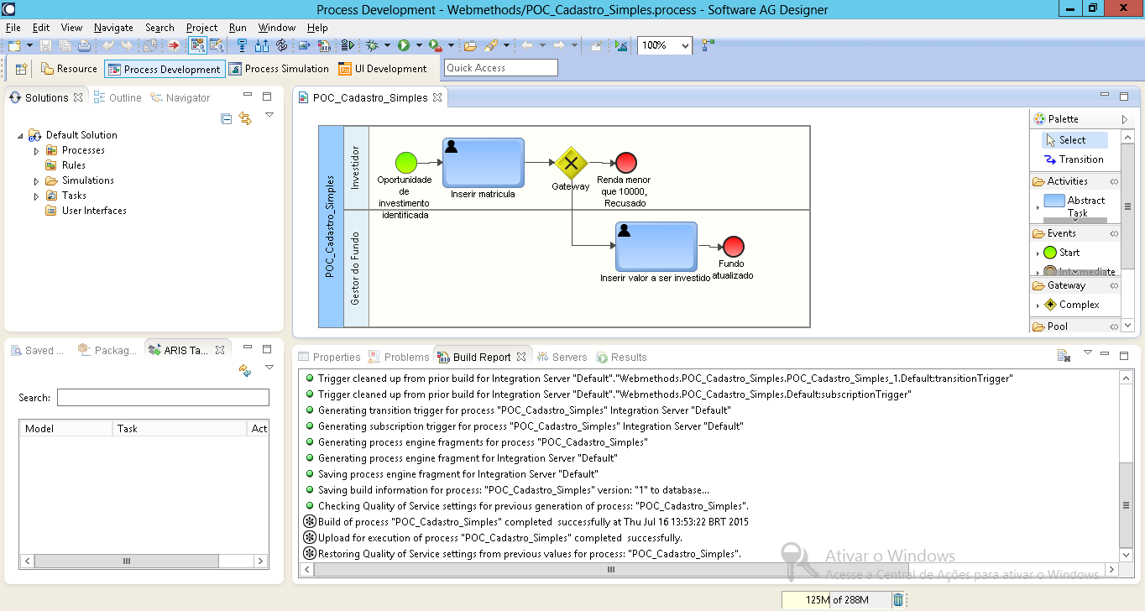The image size is (1145, 611).
Task: Click the Save icon in the toolbar
Action: pos(43,45)
